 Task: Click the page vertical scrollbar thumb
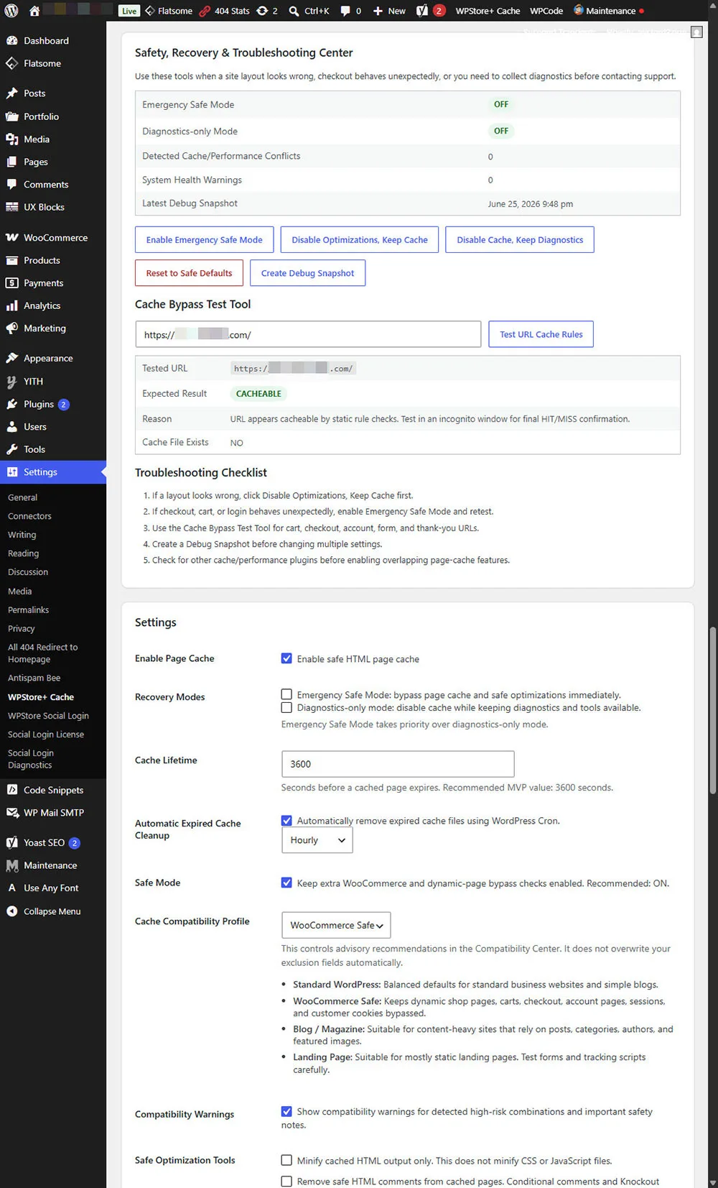[x=713, y=710]
